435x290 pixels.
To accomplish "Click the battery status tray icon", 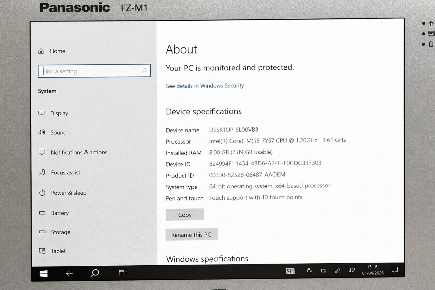I will coord(323,271).
